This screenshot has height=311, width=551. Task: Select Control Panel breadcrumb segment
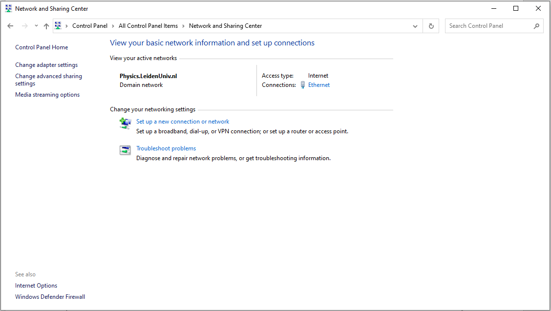point(89,26)
